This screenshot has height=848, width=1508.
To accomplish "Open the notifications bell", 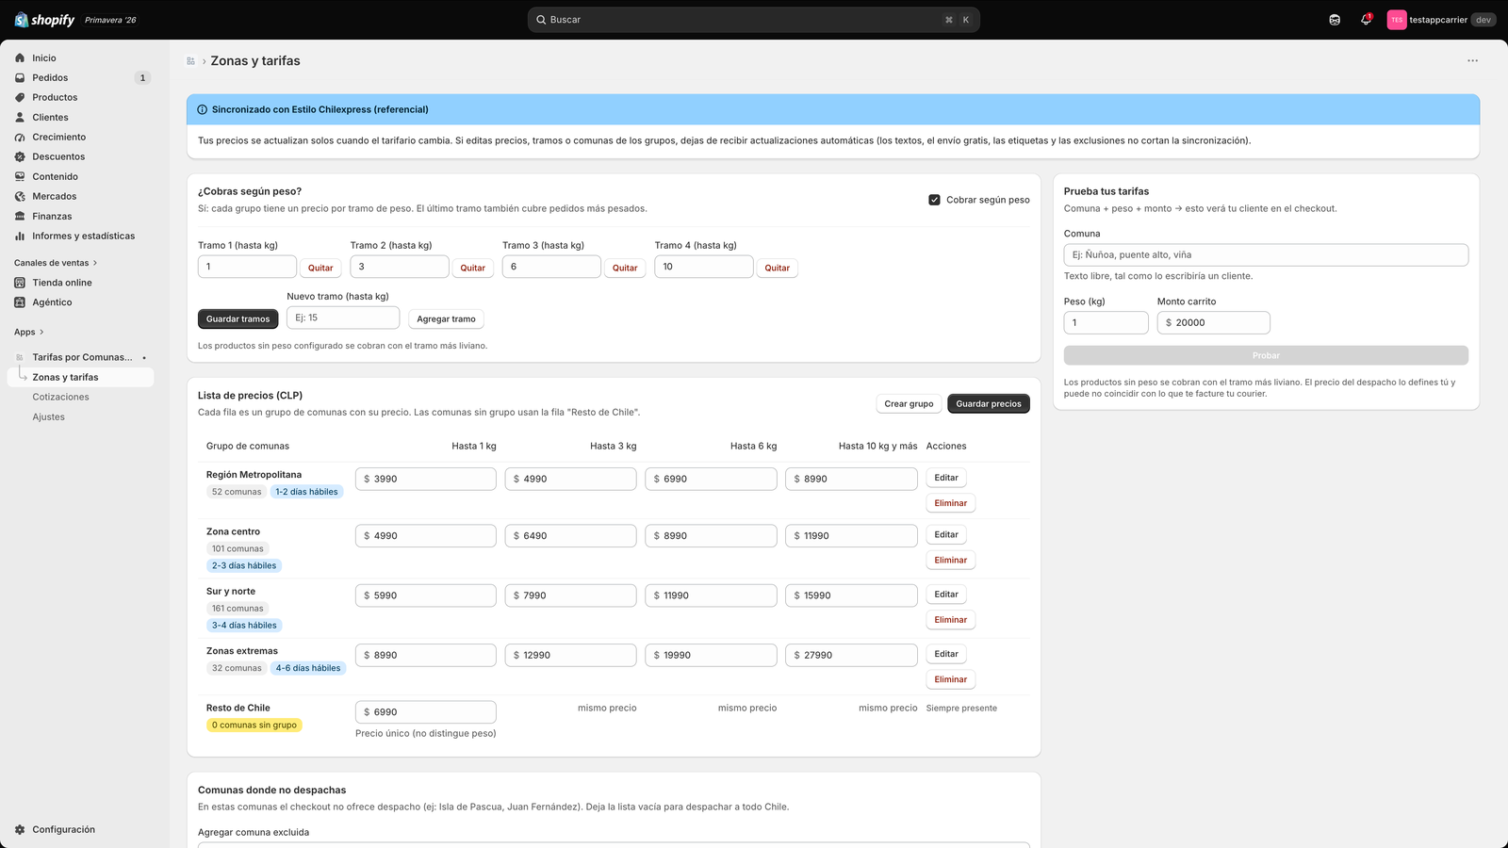I will click(x=1366, y=20).
